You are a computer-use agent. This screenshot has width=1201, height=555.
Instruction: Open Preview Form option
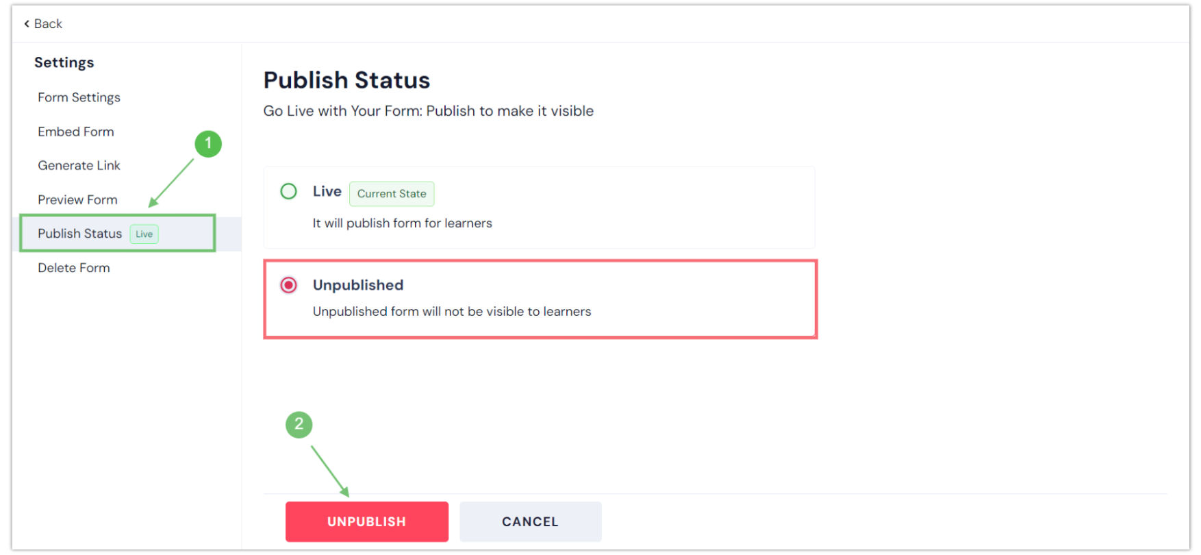[77, 199]
